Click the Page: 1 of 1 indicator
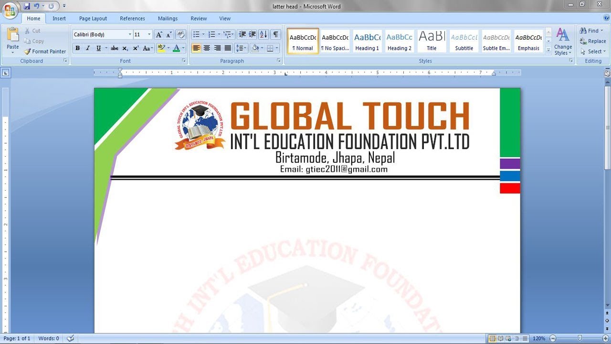Screen dimensions: 611x344 click(x=17, y=338)
